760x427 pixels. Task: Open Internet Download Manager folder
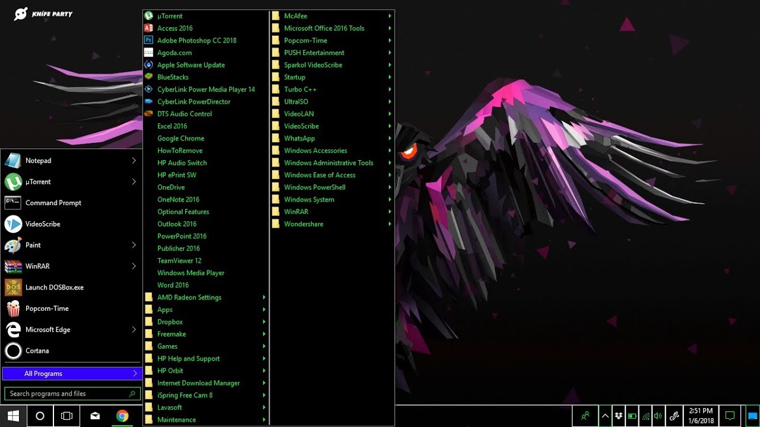pos(205,383)
